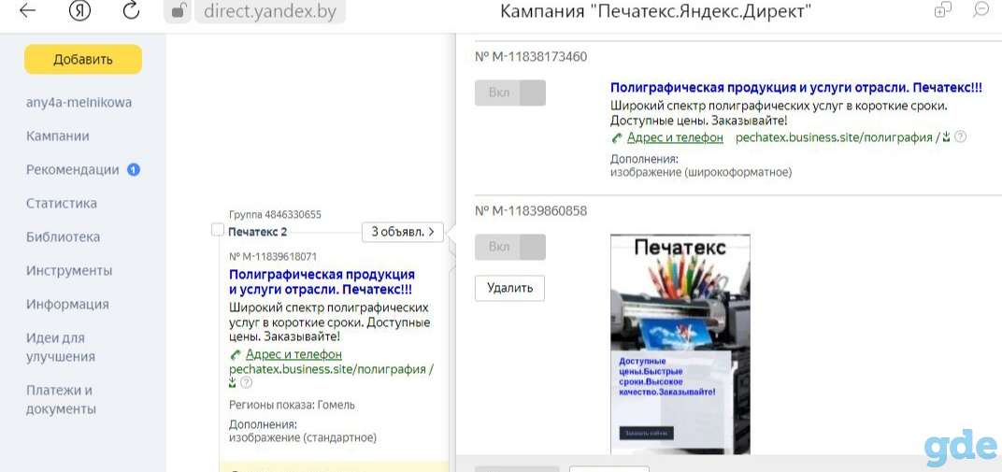Open Библиотека section in the sidebar
Viewport: 1002px width, 472px height.
click(63, 237)
